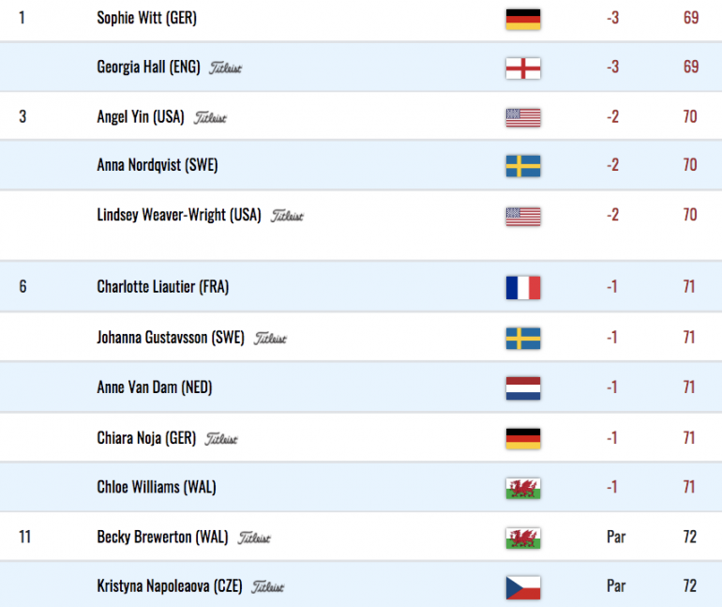Click the Titleist logo next to Georgia Hall
Viewport: 722px width, 607px height.
pyautogui.click(x=225, y=68)
